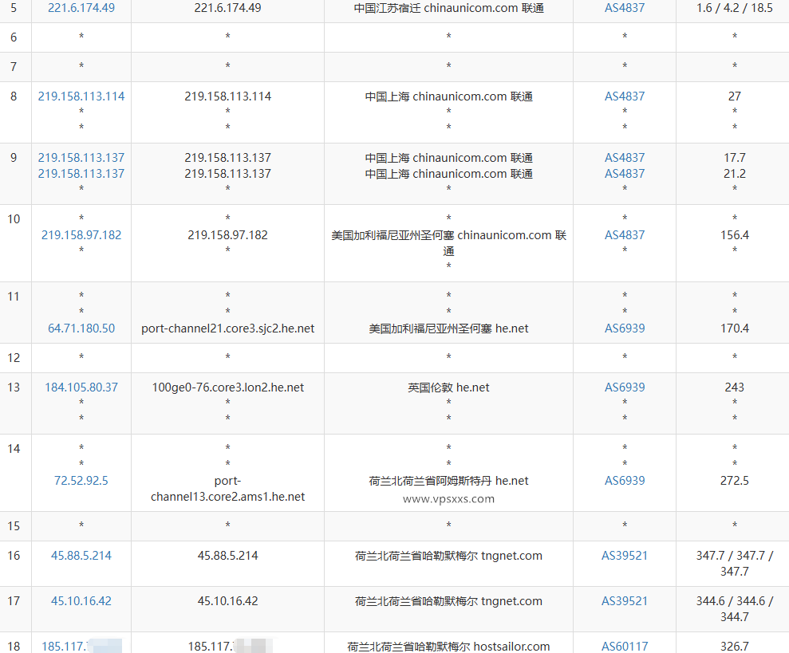Viewport: 789px width, 653px height.
Task: Click second AS4837 link in hop 9
Action: click(x=625, y=174)
